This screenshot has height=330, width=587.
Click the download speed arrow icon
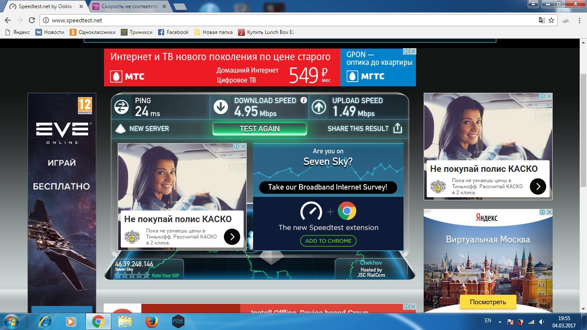click(221, 107)
